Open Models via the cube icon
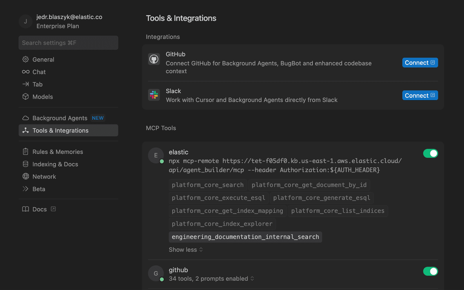This screenshot has height=290, width=464. point(26,97)
